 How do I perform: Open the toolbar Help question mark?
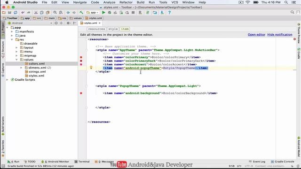coord(169,13)
